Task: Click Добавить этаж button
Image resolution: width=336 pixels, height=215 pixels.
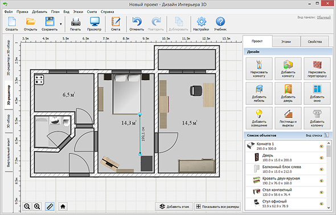Action: [x=174, y=206]
